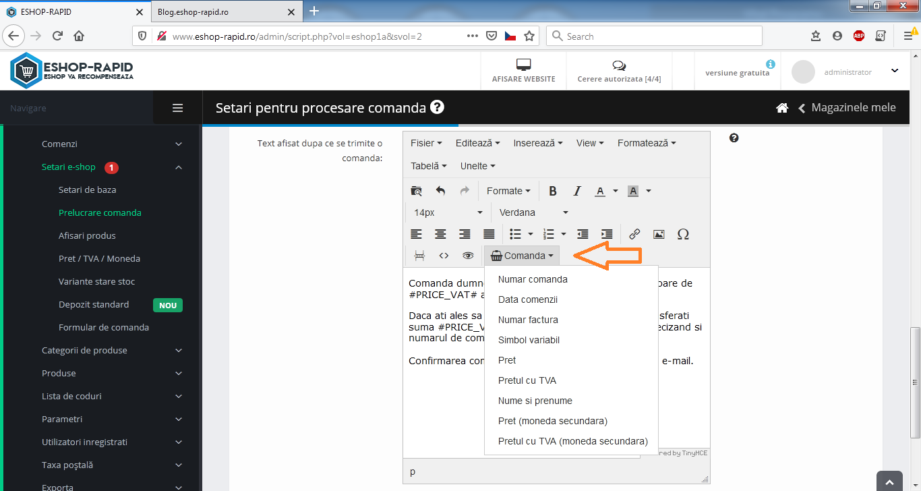Open text color picker arrow
Screen dimensions: 921x491
click(616, 191)
